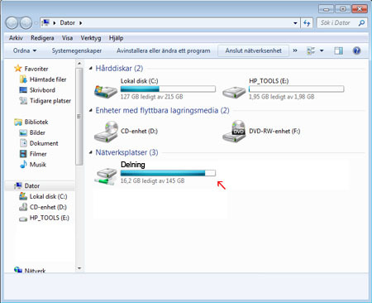Click the Filmer library icon

[x=23, y=154]
